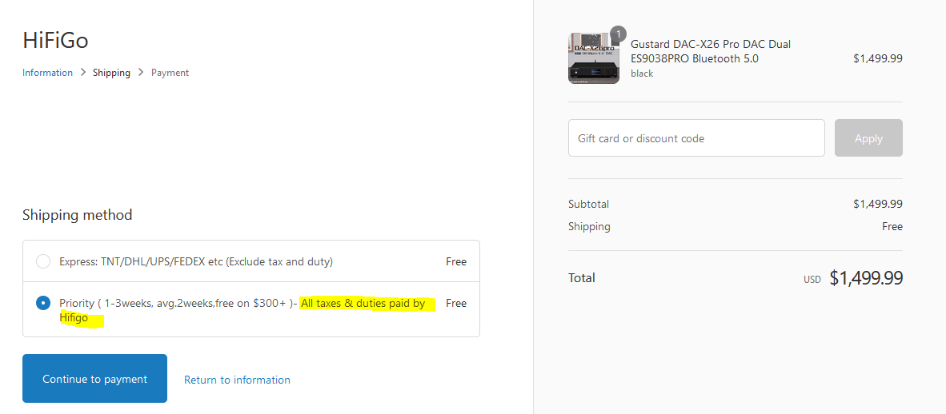946x414 pixels.
Task: Select the Express TNT/DHL/UPS/FEDEX radio button
Action: (x=43, y=261)
